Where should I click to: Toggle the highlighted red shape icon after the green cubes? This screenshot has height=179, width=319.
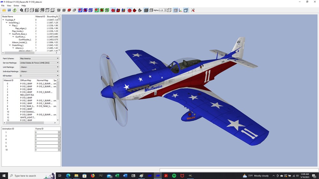(x=113, y=10)
